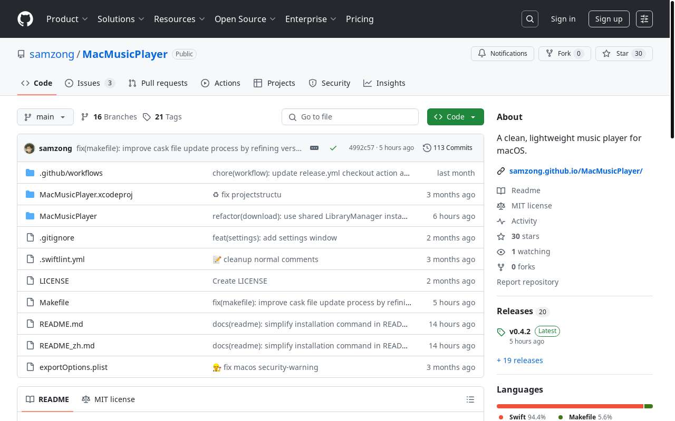Click the Swift language bar segment
The height and width of the screenshot is (421, 675).
[570, 406]
